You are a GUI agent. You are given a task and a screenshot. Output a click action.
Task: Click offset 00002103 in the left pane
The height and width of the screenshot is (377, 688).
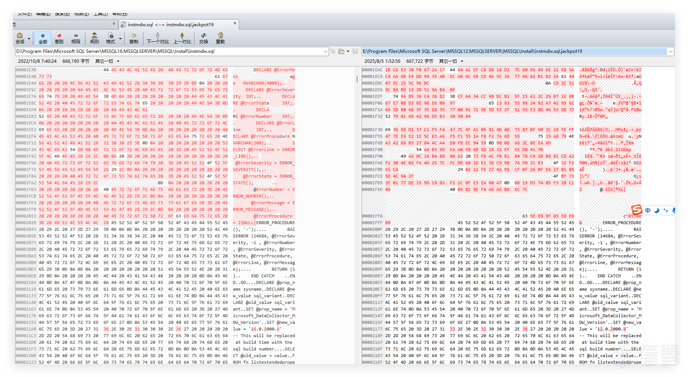(26, 282)
